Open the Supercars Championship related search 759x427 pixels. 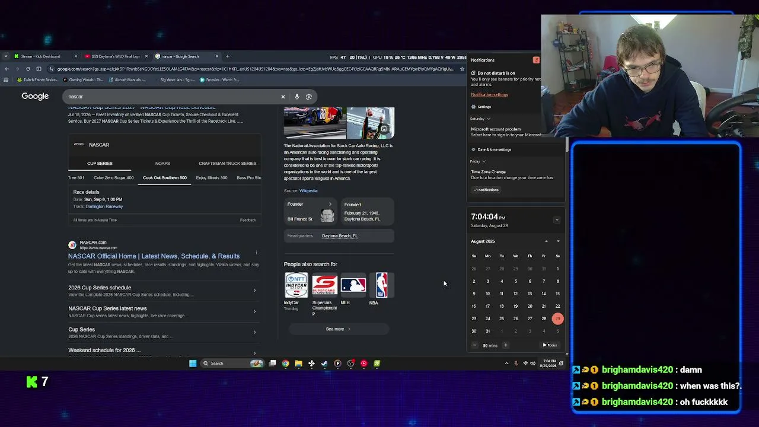324,294
